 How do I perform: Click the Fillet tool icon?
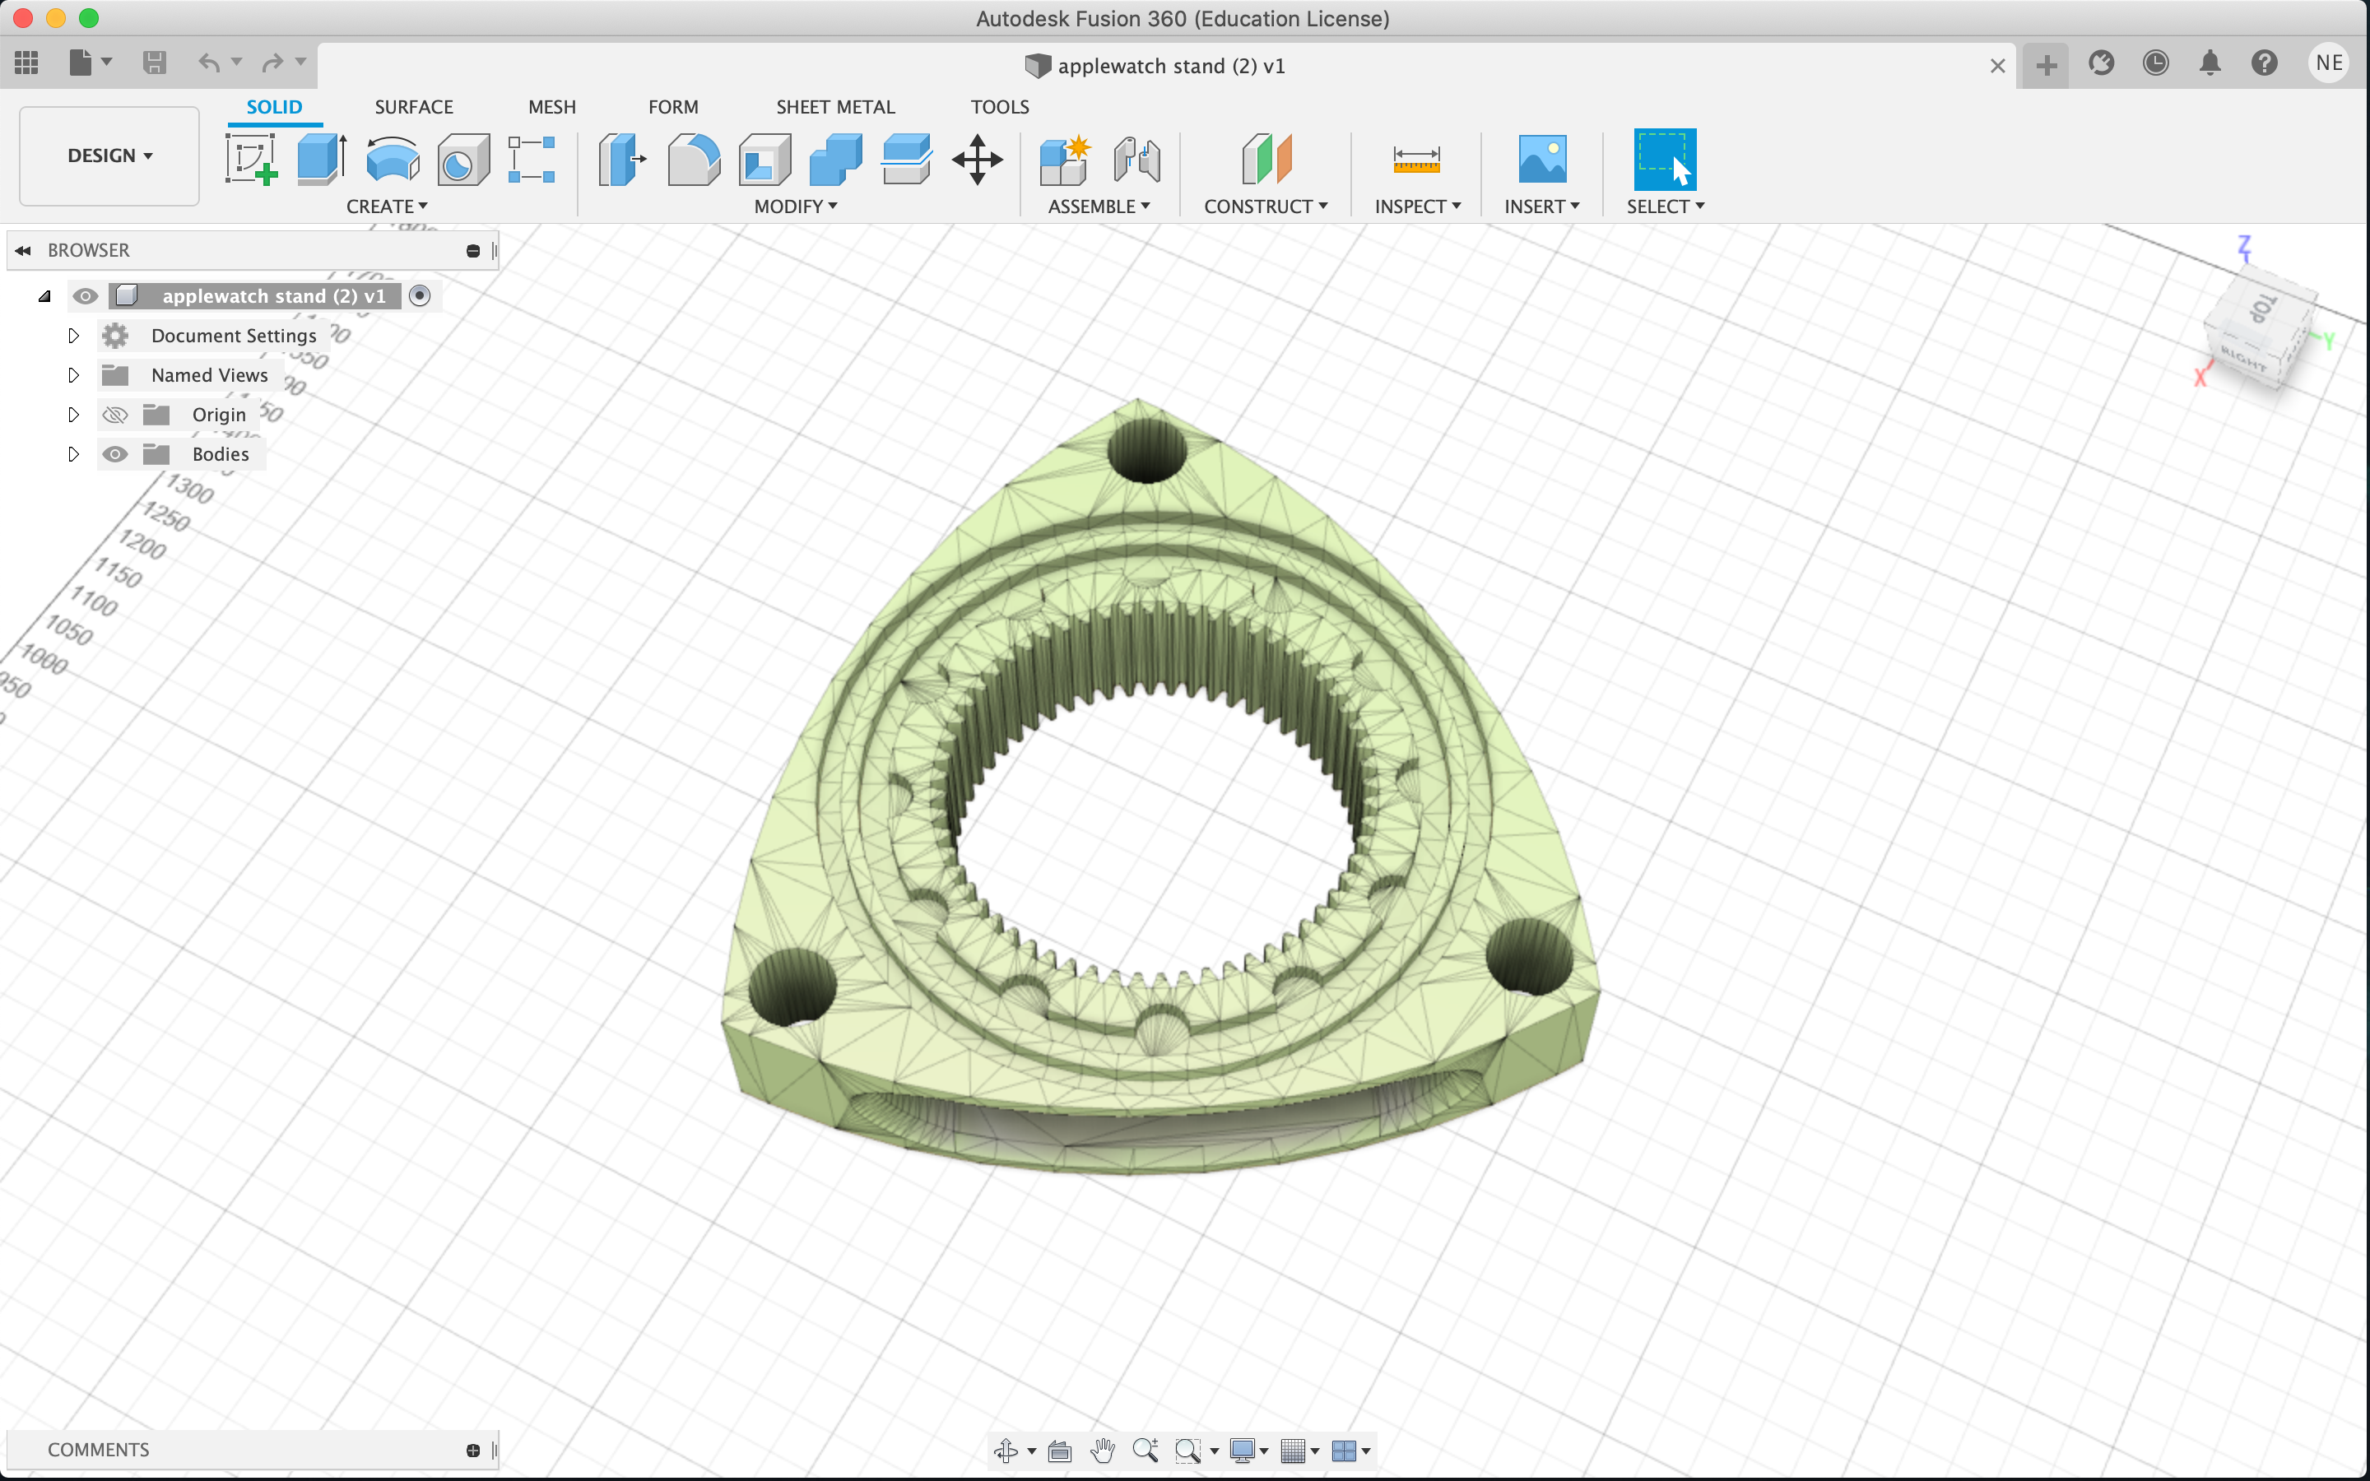[x=694, y=160]
